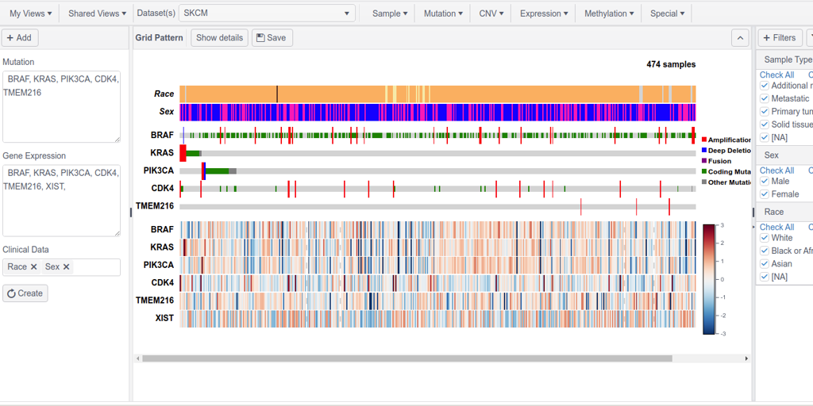Click the XIST expression row label
Viewport: 813px width, 406px height.
click(x=165, y=318)
